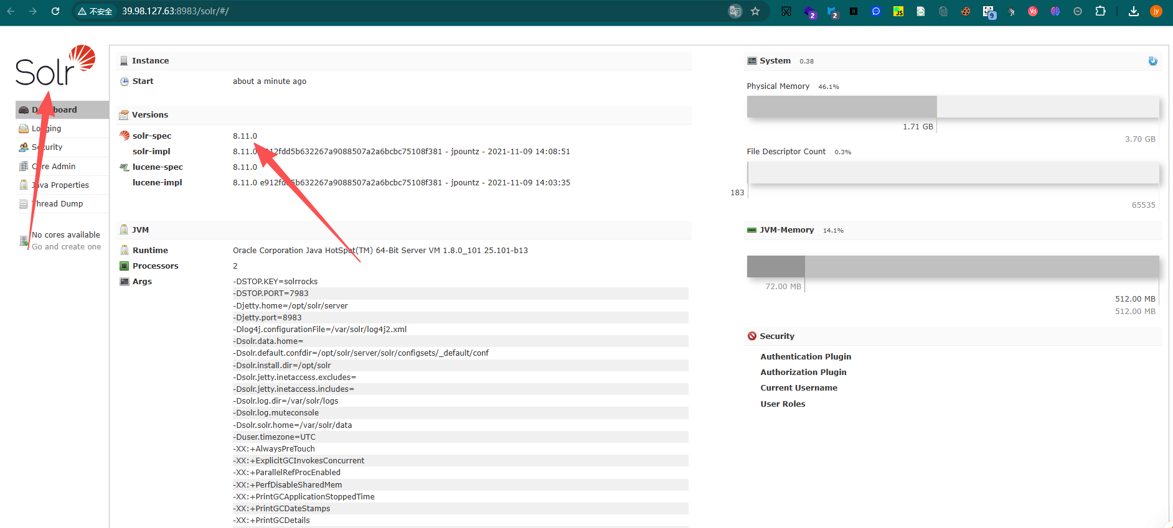Bookmark this page with star icon
Viewport: 1173px width, 528px height.
pyautogui.click(x=755, y=11)
